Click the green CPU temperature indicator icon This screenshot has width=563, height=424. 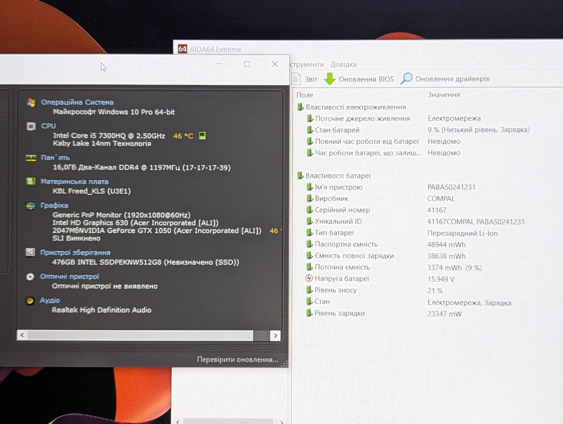tap(202, 136)
